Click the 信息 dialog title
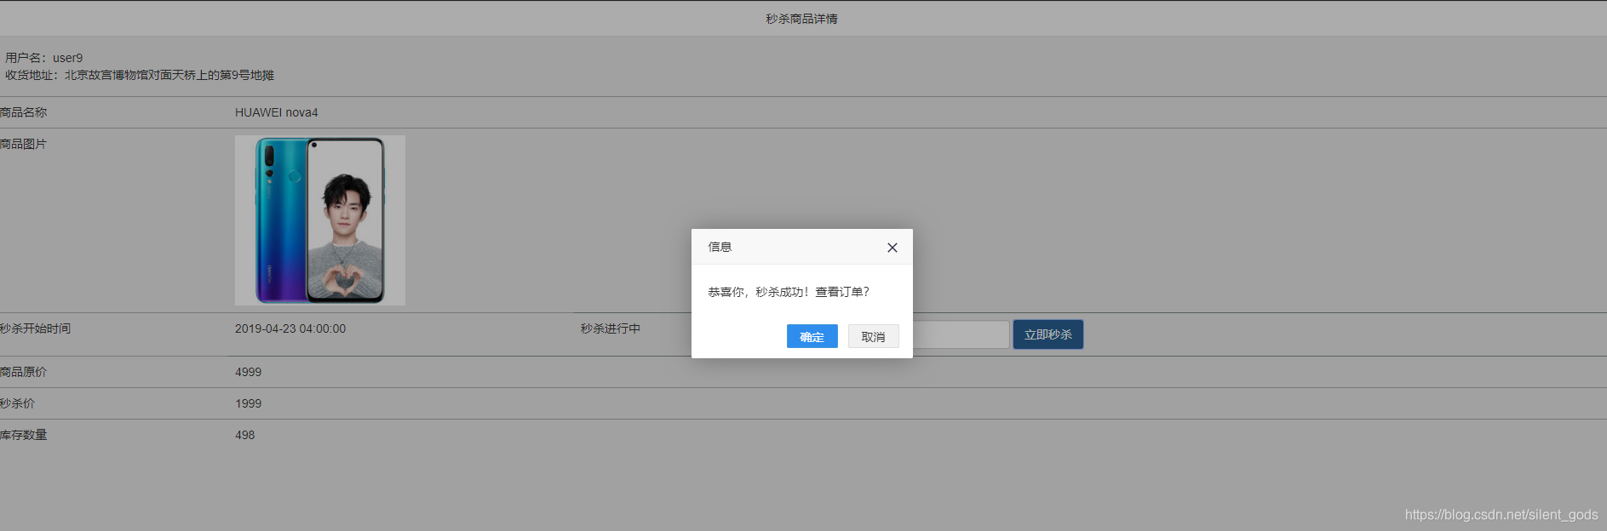The height and width of the screenshot is (531, 1607). (720, 247)
